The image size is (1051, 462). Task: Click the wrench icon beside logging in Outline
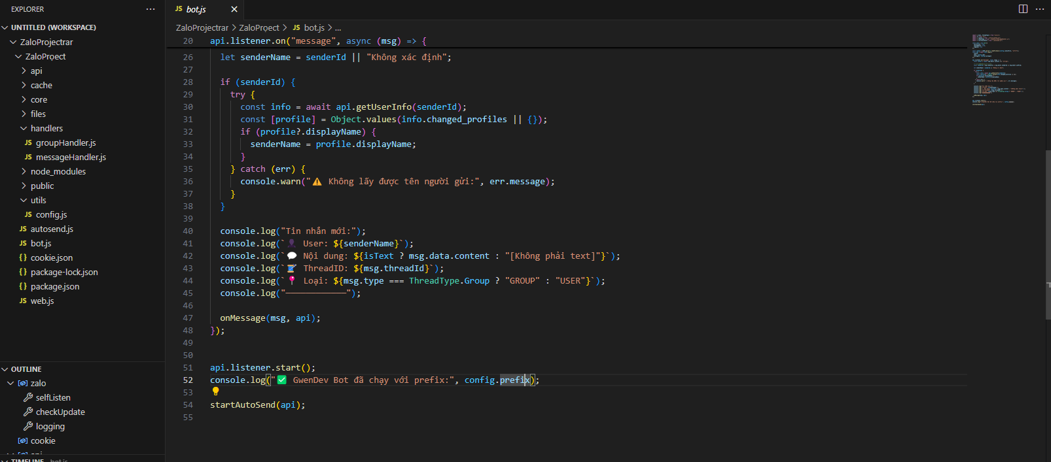pyautogui.click(x=28, y=426)
